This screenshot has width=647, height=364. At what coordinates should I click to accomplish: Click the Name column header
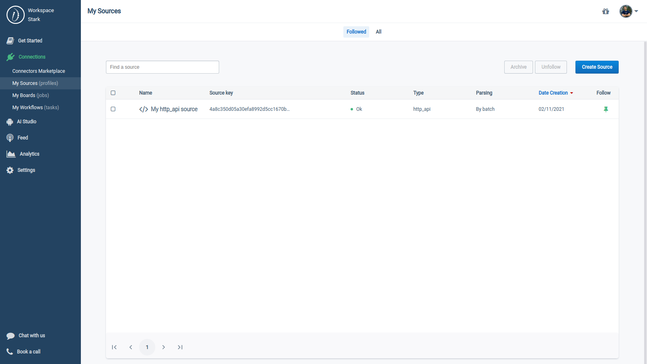coord(146,93)
